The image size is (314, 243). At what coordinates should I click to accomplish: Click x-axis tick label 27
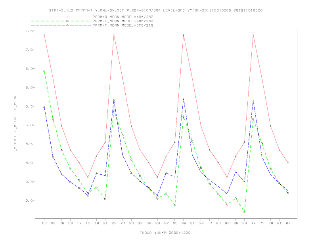click(123, 223)
